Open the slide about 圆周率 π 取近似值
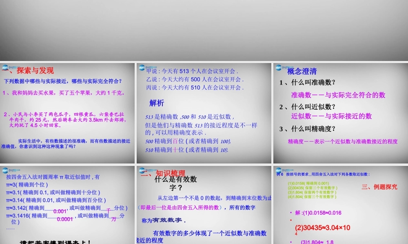The width and height of the screenshot is (408, 244). [67, 205]
